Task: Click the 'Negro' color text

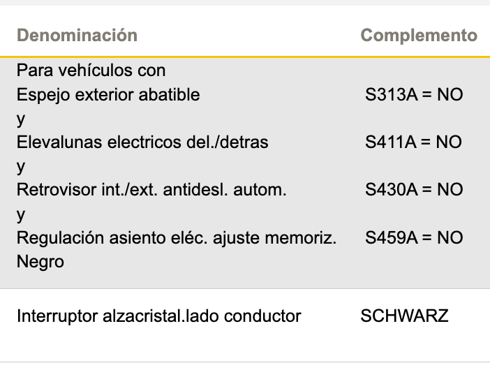Action: click(x=40, y=262)
